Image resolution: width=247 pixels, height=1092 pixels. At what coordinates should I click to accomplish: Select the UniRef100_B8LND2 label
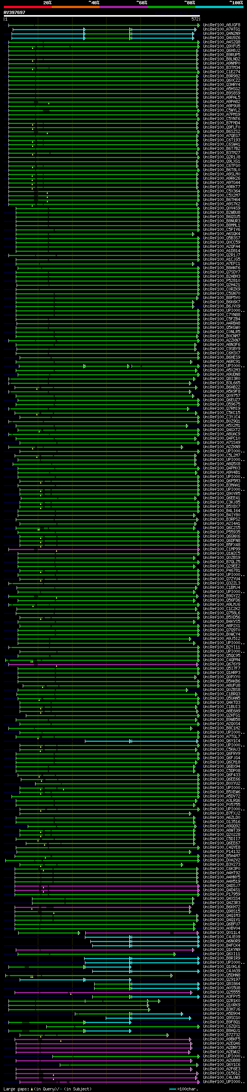coord(222,59)
